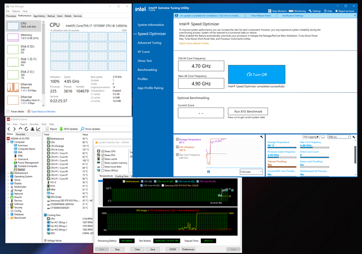Image resolution: width=362 pixels, height=254 pixels.
Task: Click Task Manager sidebar scrollbar
Action: (43, 58)
